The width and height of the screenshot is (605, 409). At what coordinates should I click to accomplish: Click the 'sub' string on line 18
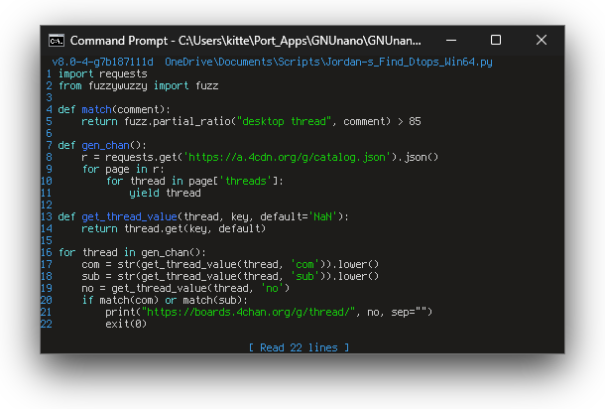[x=304, y=277]
